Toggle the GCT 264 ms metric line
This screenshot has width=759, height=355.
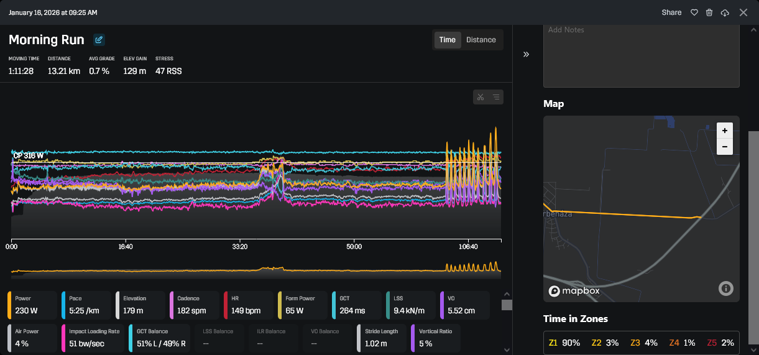point(356,305)
